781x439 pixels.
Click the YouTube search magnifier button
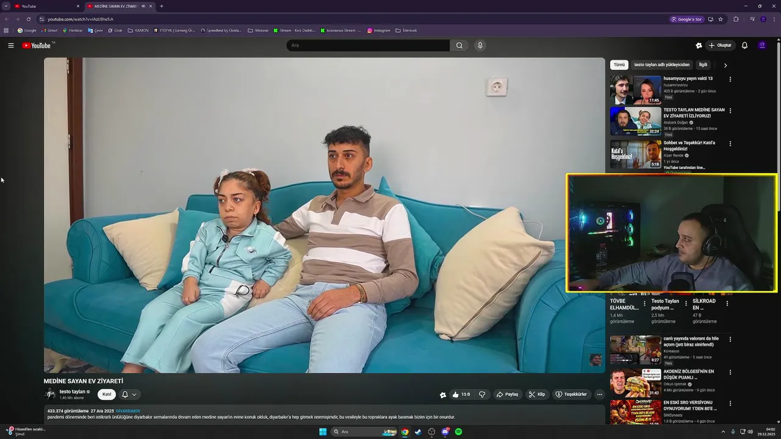459,45
